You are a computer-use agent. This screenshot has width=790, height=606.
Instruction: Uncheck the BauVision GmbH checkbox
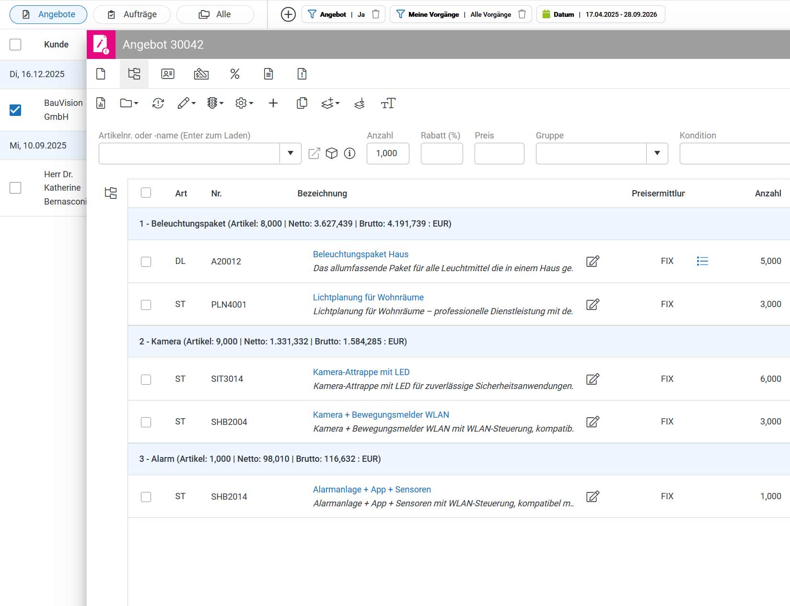click(x=15, y=110)
